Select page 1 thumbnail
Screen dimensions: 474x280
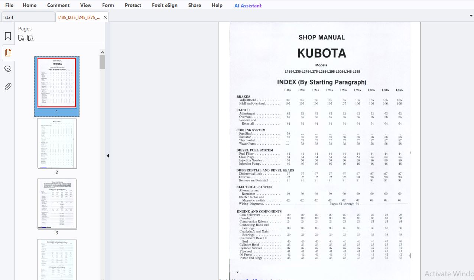point(57,82)
